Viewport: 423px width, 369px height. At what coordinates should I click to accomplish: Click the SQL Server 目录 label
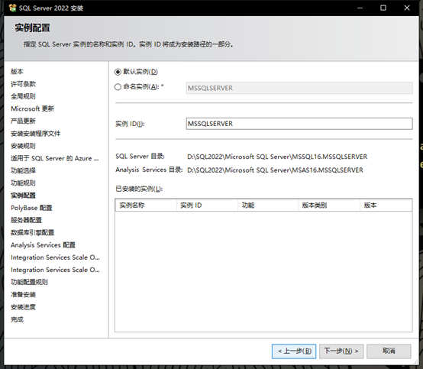click(140, 157)
